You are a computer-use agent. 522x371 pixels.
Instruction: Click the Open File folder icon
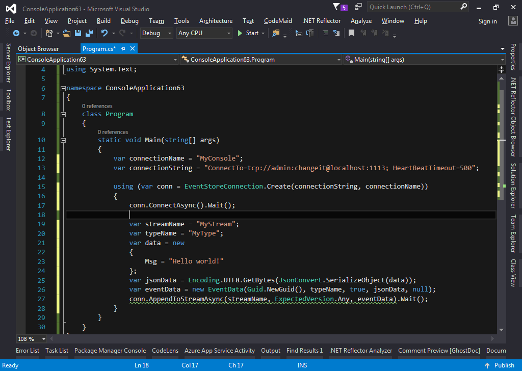click(67, 33)
